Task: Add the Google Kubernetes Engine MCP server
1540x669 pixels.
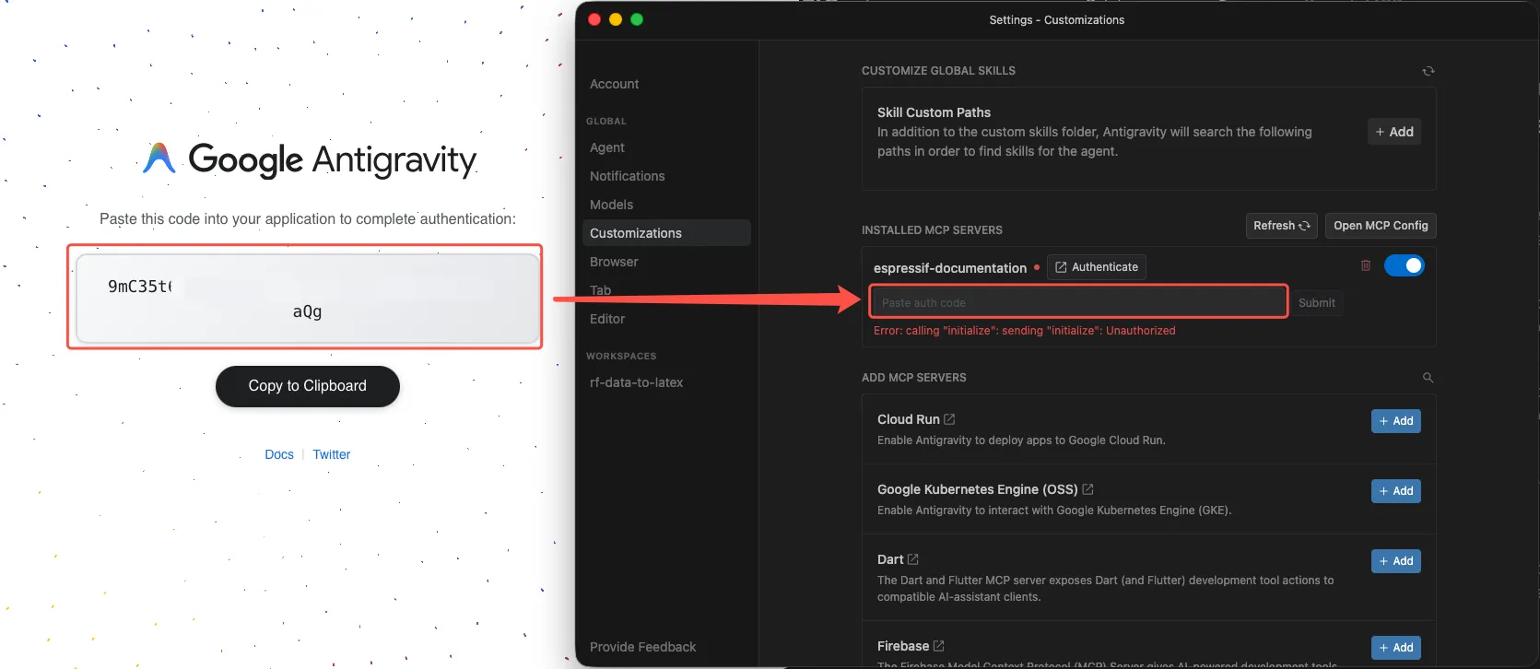Action: pos(1396,491)
